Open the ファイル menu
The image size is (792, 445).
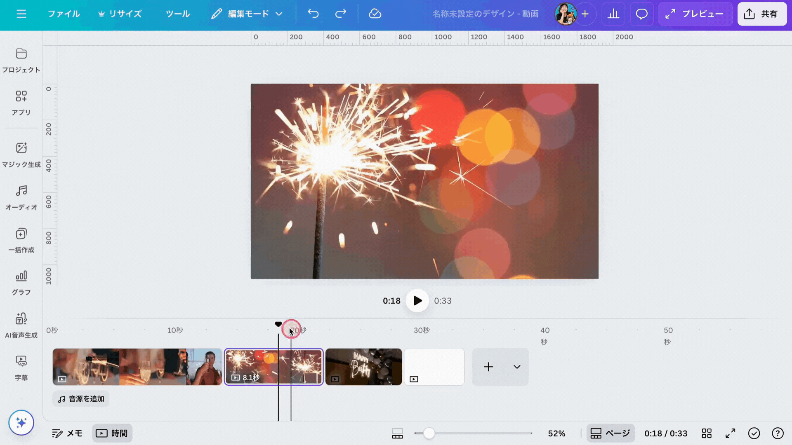(x=64, y=14)
